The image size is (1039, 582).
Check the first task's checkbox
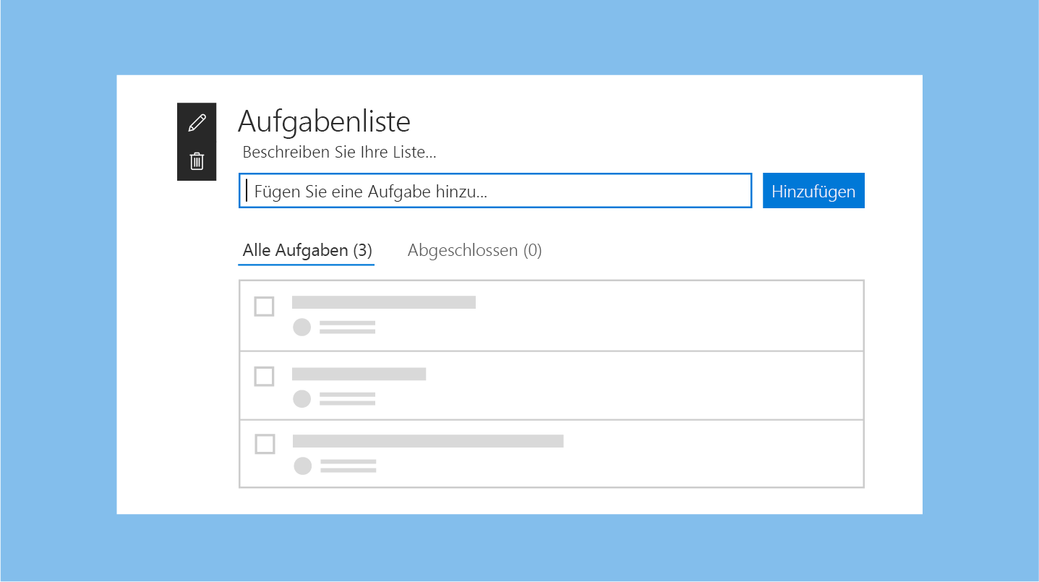click(x=264, y=307)
